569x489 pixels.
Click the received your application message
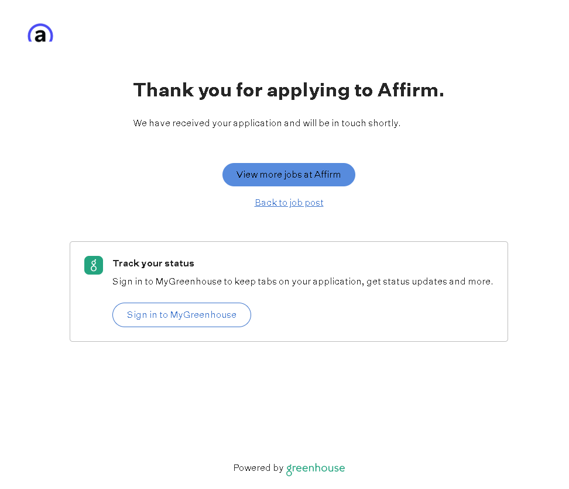pyautogui.click(x=267, y=123)
